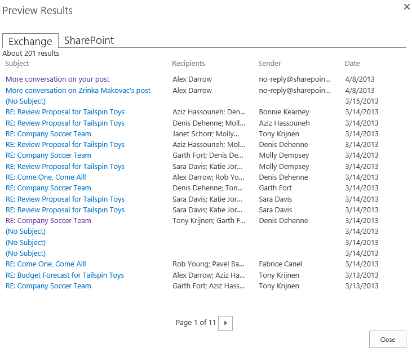Open Review Proposal email from Molly Dempsey
Image resolution: width=412 pixels, height=352 pixels.
click(x=65, y=166)
